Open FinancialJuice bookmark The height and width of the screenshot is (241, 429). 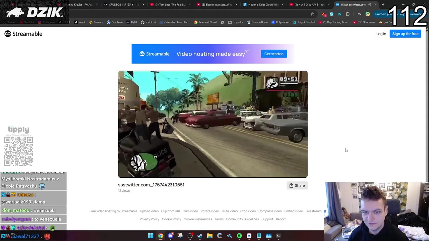(x=257, y=22)
